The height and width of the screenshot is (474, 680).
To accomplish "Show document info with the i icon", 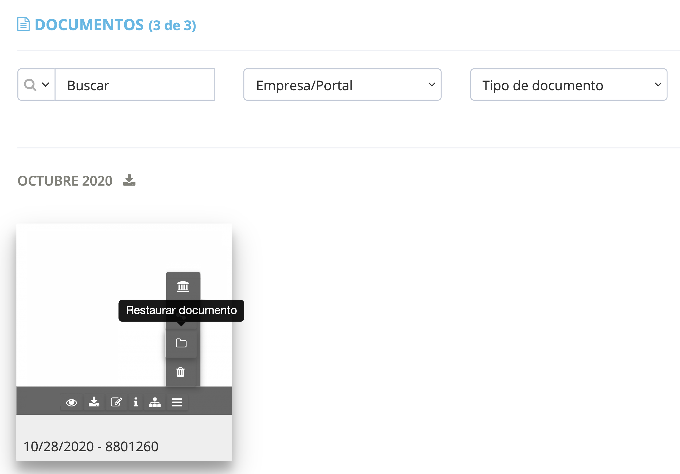I will point(136,402).
